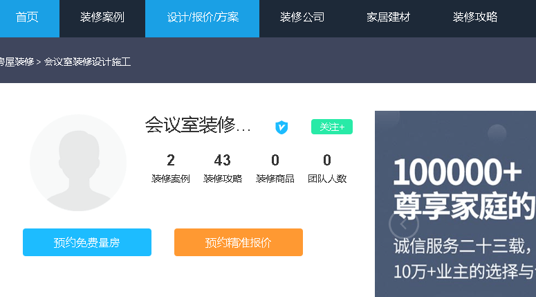
Task: View the 2 装修案例 count
Action: pos(171,168)
